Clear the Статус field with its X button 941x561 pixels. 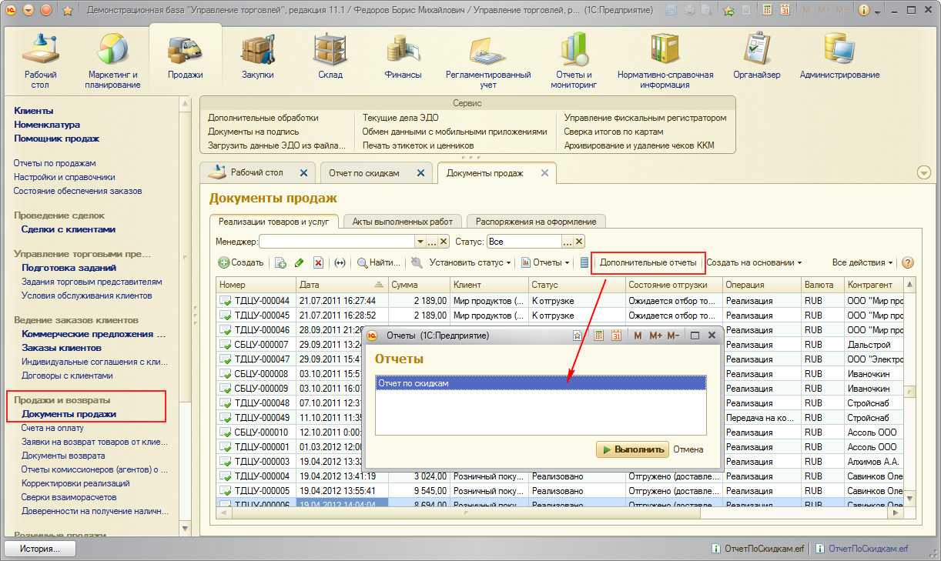coord(580,242)
